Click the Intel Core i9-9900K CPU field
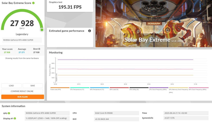 click(116, 113)
